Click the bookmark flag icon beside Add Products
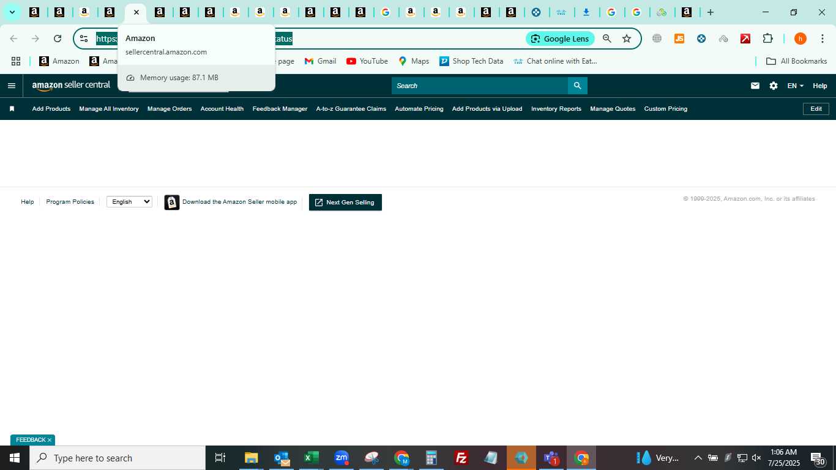Viewport: 836px width, 470px height. point(12,109)
